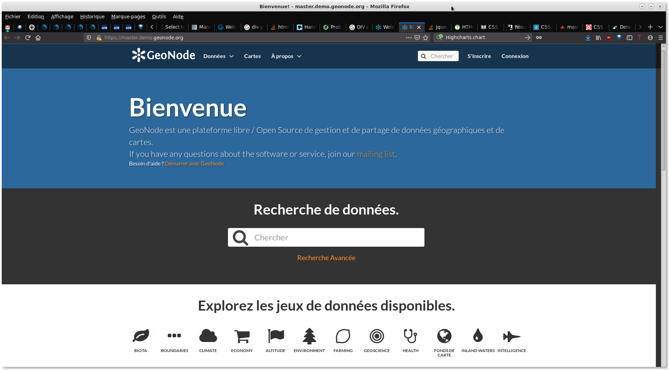Open the Firefox account icon
This screenshot has width=669, height=370.
[x=650, y=38]
